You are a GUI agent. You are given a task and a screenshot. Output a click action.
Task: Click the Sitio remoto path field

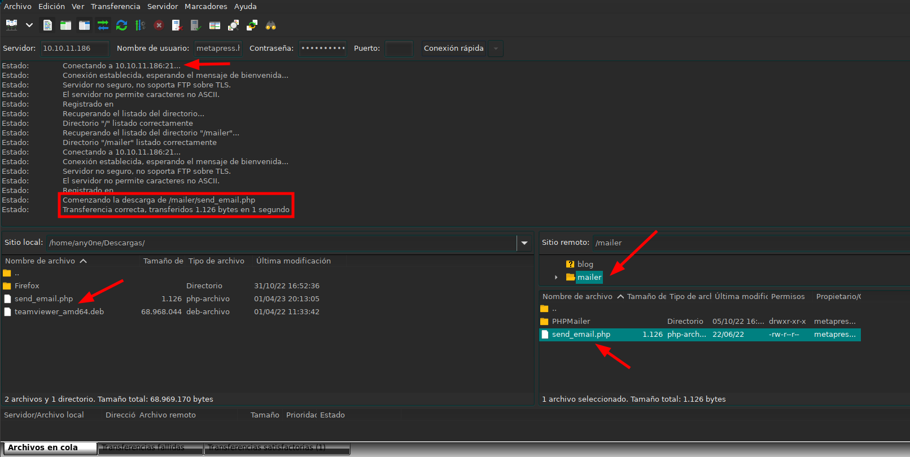tap(751, 243)
